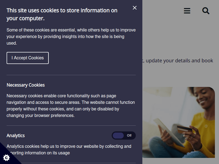Click the 'Some of these cookies are essential' paragraph
Viewport: 219px width, 164px height.
click(71, 36)
